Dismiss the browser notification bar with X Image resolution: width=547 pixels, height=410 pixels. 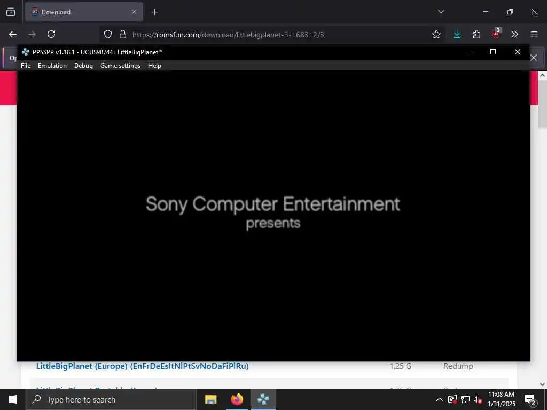pyautogui.click(x=534, y=58)
